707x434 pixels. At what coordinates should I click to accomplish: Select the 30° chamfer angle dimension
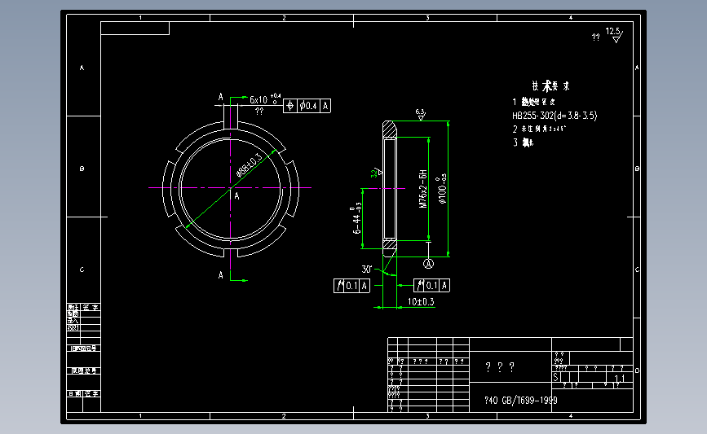pyautogui.click(x=367, y=269)
